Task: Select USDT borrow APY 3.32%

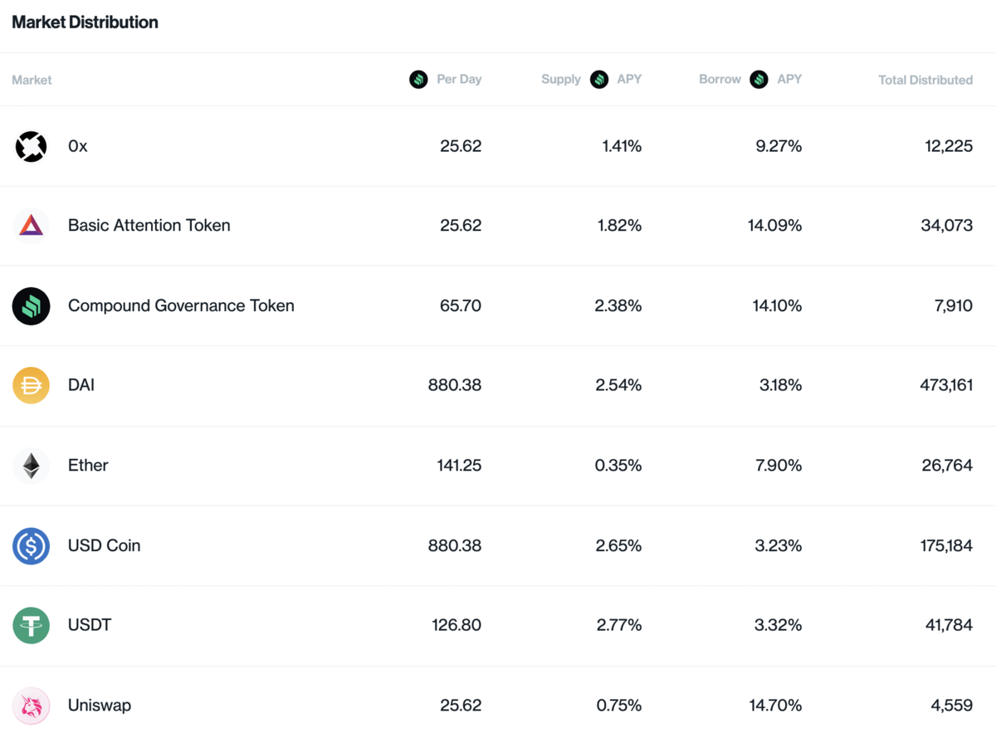Action: click(x=779, y=625)
